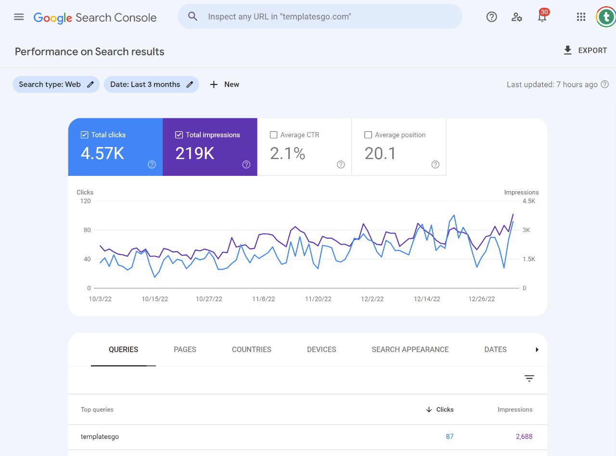616x456 pixels.
Task: Open help icon in Average CTR card
Action: coord(341,164)
